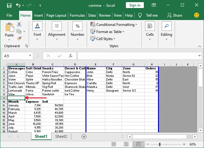The height and width of the screenshot is (148, 204).
Task: Open Ribbon Display Options icon
Action: point(154,5)
